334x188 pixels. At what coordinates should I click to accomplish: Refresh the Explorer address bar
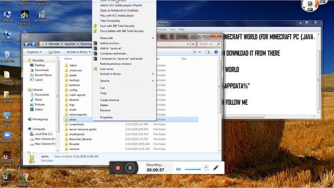pyautogui.click(x=193, y=44)
